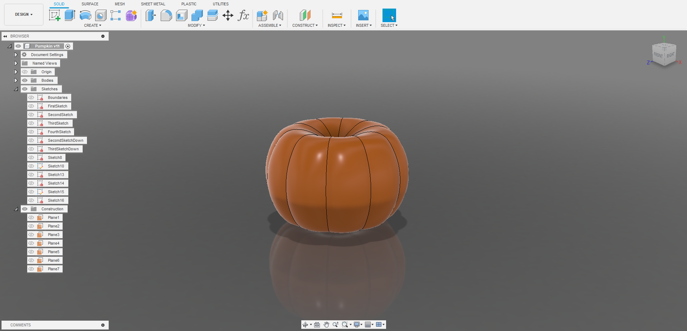This screenshot has height=331, width=687.
Task: Pick the Hole tool
Action: point(101,15)
